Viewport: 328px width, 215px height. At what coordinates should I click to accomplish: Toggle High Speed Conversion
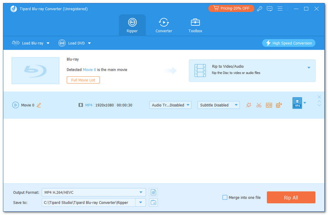[289, 43]
